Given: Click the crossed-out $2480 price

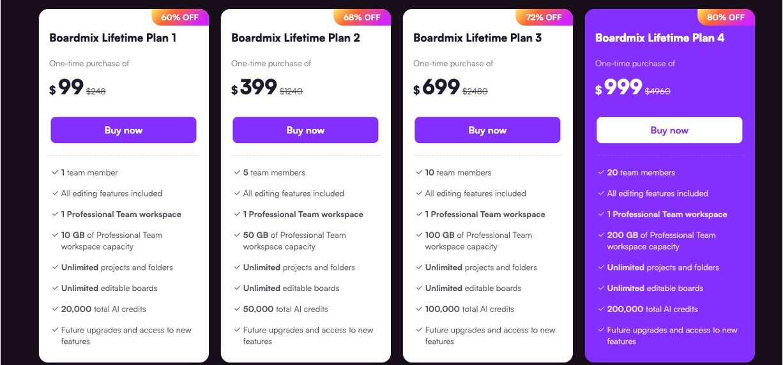Looking at the screenshot, I should [x=475, y=91].
